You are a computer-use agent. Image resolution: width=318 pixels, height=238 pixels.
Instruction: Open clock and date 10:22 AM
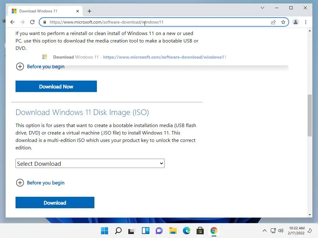point(296,231)
